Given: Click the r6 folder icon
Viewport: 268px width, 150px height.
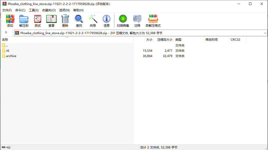Looking at the screenshot, I should (x=4, y=51).
